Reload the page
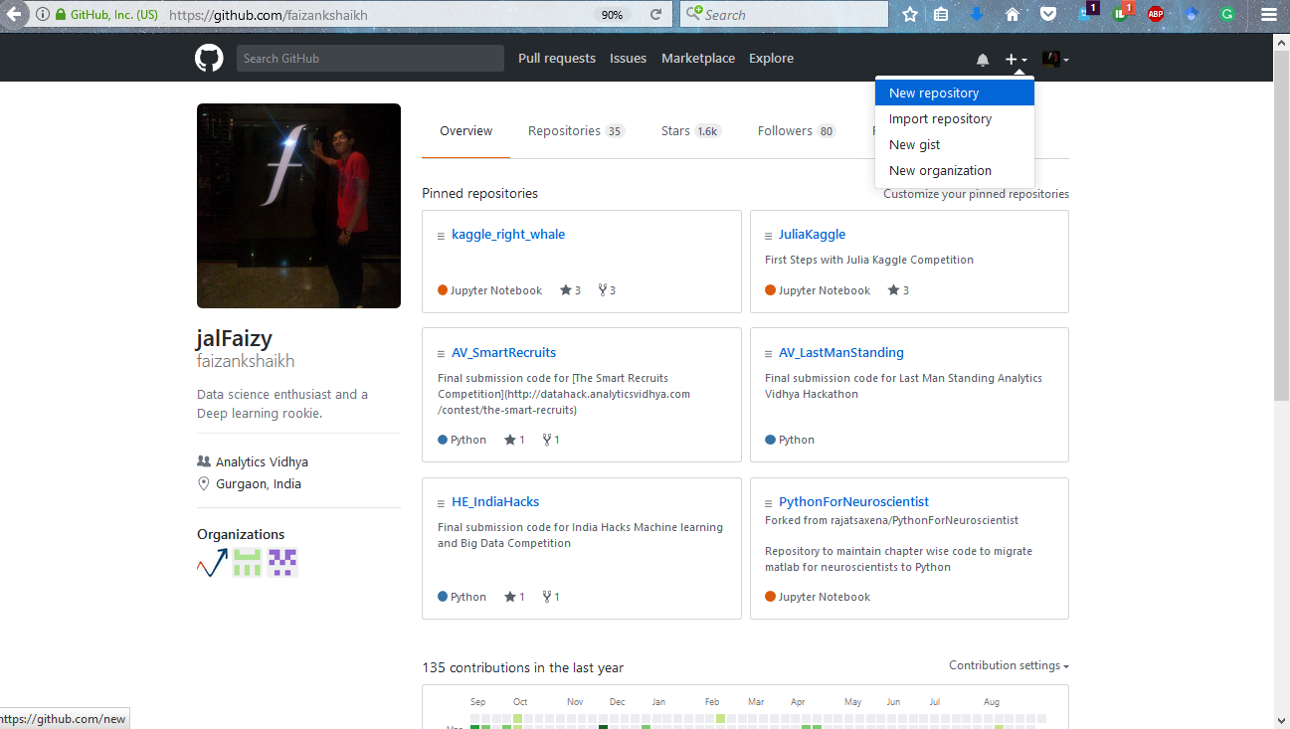The width and height of the screenshot is (1290, 729). click(x=655, y=15)
